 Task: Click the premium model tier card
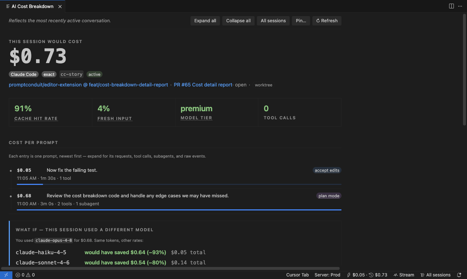pyautogui.click(x=217, y=112)
